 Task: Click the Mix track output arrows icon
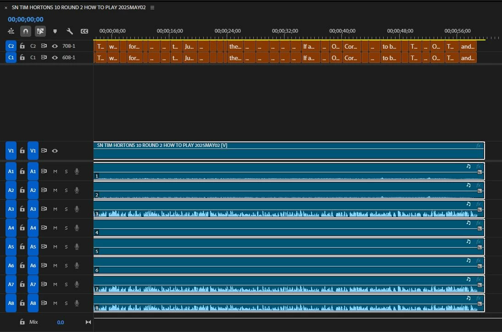[89, 322]
